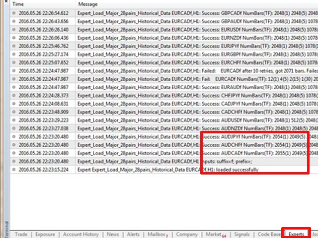318x238 pixels.
Task: Click the Message column header
Action: [x=197, y=4]
